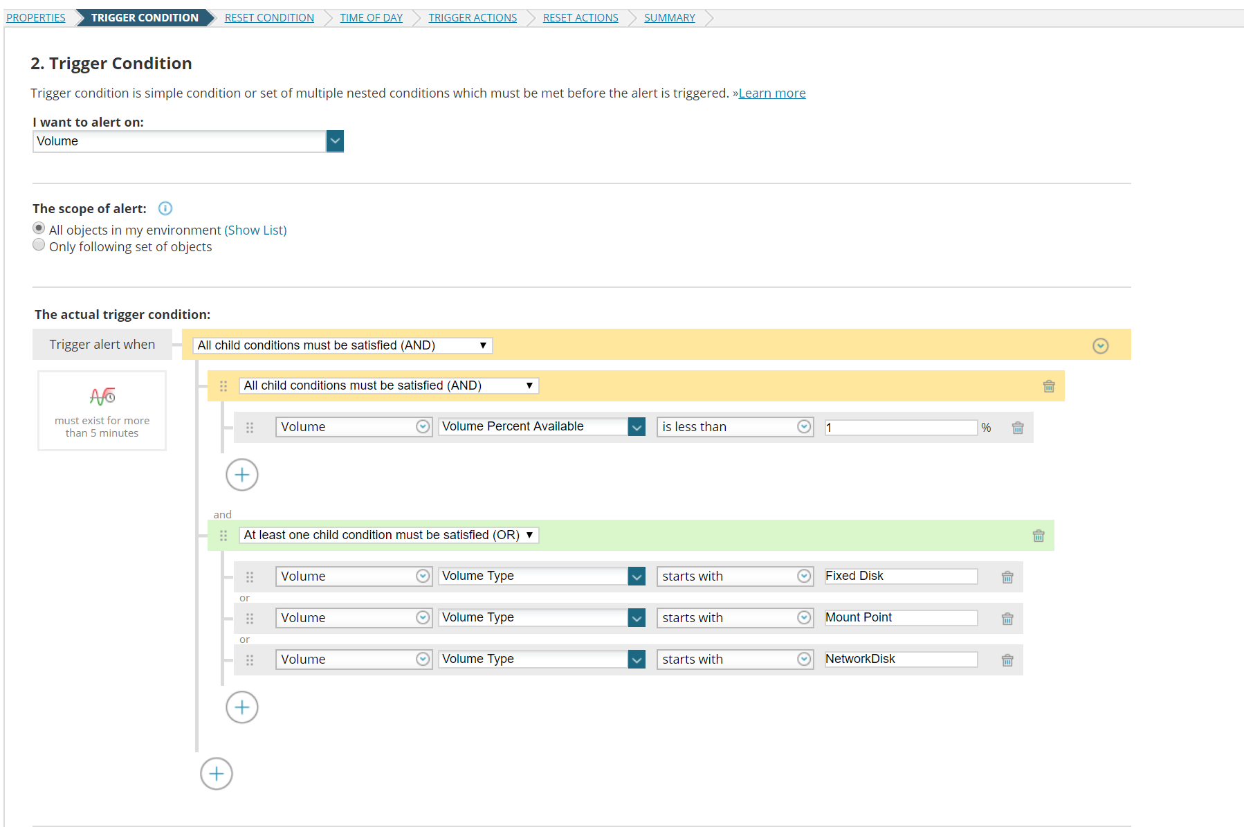Image resolution: width=1244 pixels, height=827 pixels.
Task: Click the 'Trigger alert when' label
Action: pyautogui.click(x=102, y=345)
